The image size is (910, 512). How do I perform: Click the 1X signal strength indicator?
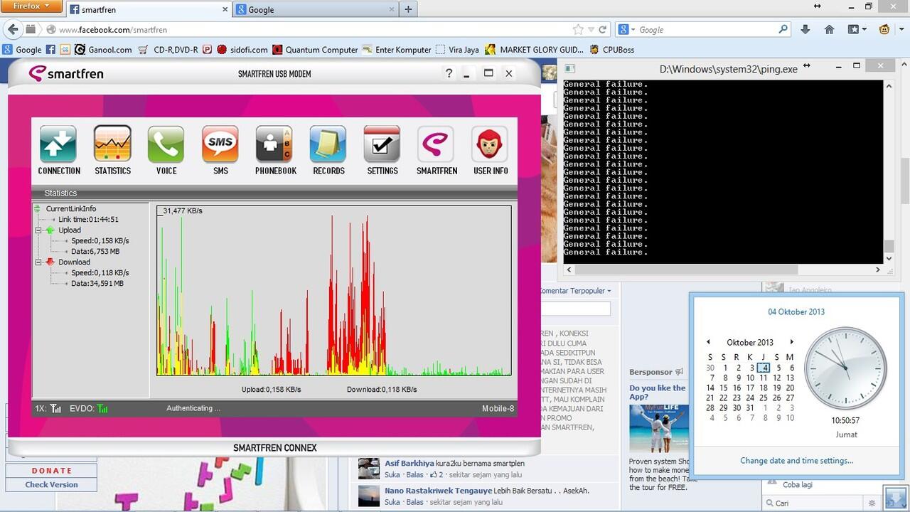(56, 408)
